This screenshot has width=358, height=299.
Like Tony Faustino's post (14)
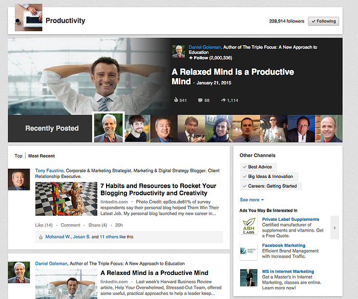click(44, 225)
